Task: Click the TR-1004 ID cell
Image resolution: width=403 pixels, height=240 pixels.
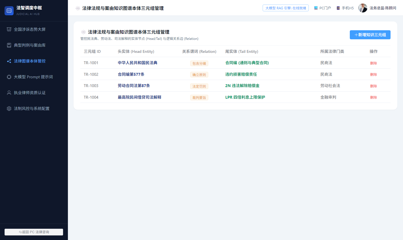Action: (x=91, y=97)
